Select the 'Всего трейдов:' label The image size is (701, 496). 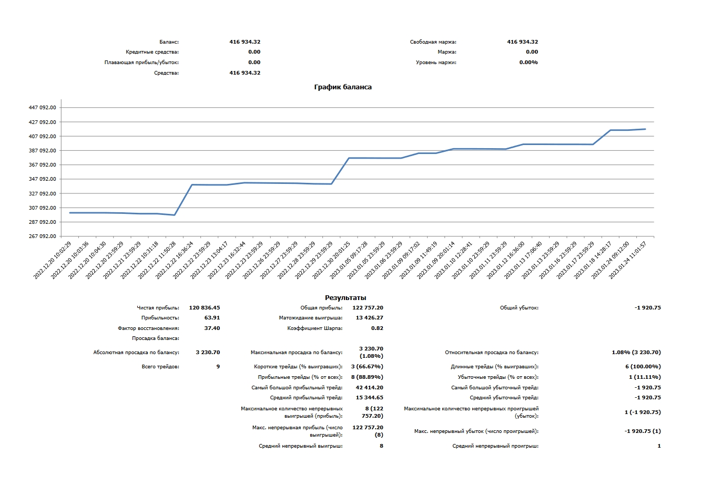pyautogui.click(x=160, y=367)
